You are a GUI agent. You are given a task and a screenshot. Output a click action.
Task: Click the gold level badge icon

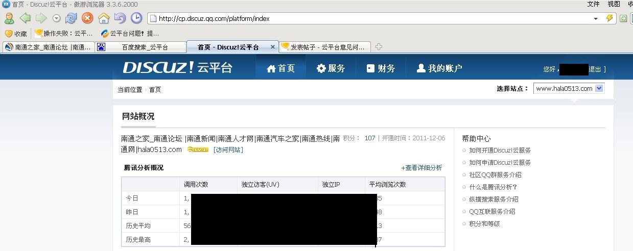[x=198, y=150]
